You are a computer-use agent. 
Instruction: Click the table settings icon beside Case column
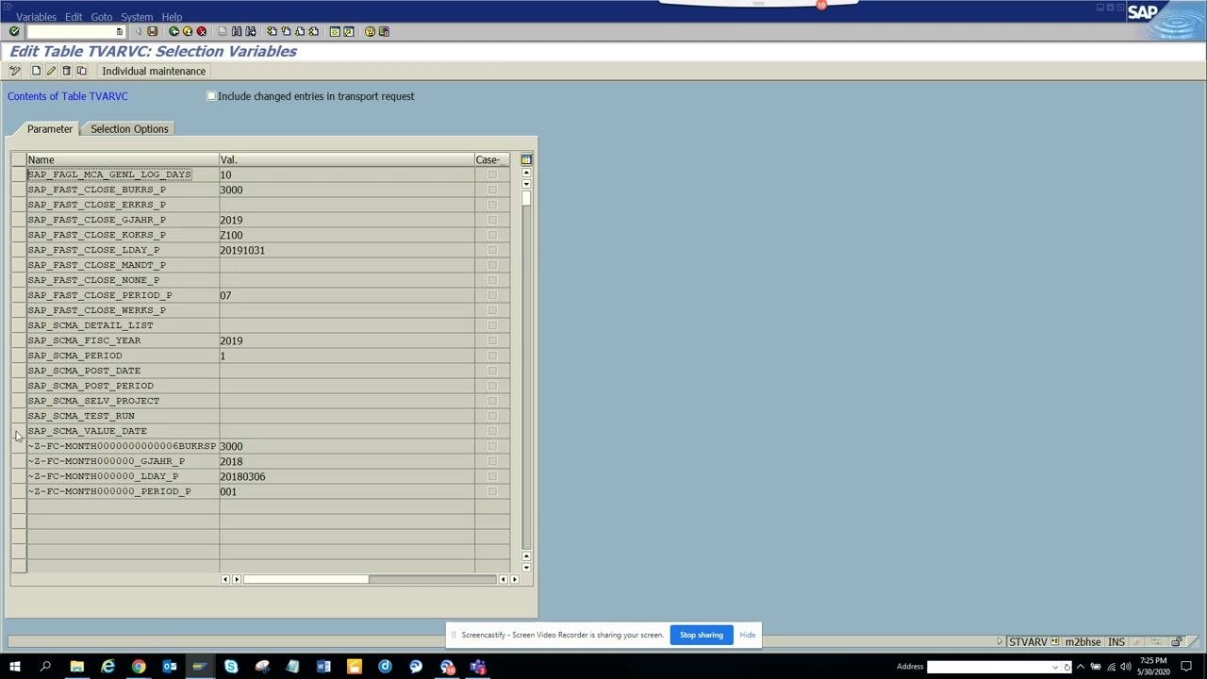[x=526, y=159]
